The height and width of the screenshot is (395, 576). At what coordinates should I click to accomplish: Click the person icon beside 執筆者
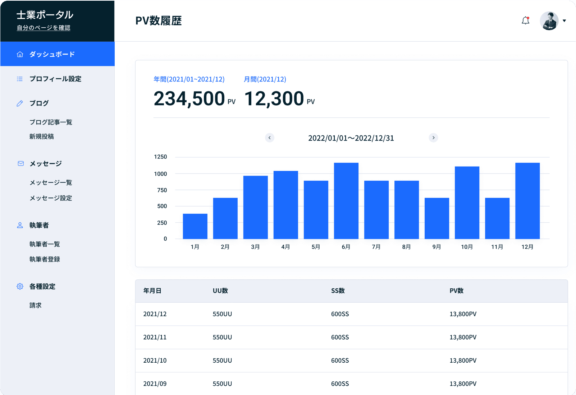[20, 225]
